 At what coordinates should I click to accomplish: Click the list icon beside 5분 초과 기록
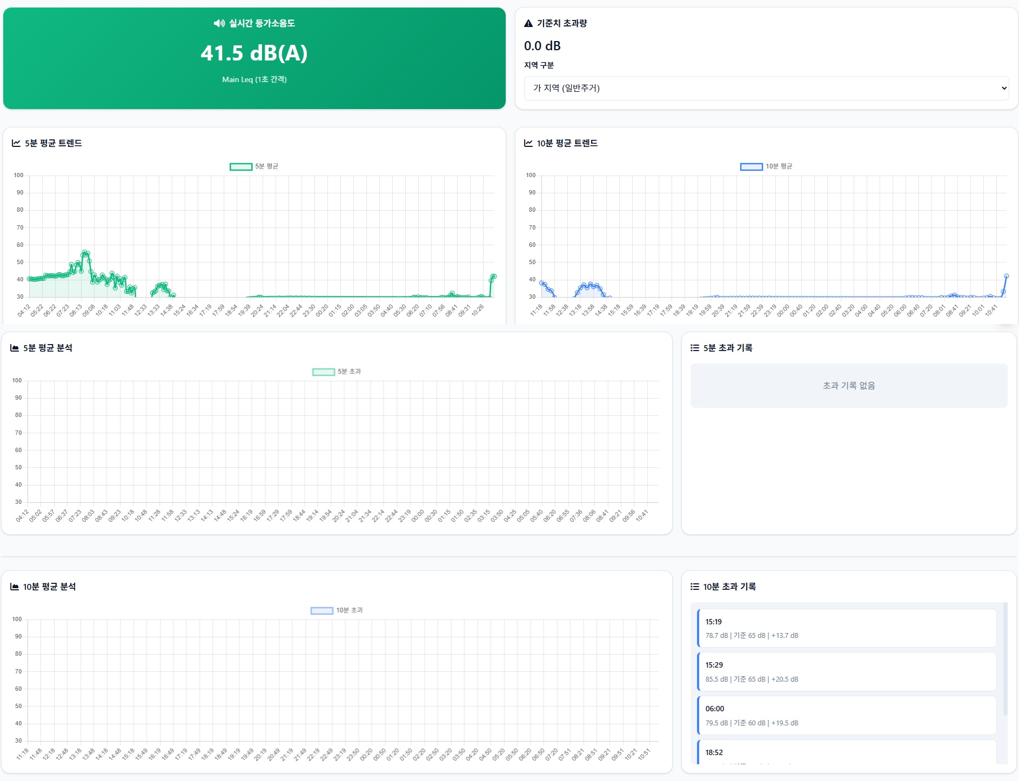click(x=695, y=348)
